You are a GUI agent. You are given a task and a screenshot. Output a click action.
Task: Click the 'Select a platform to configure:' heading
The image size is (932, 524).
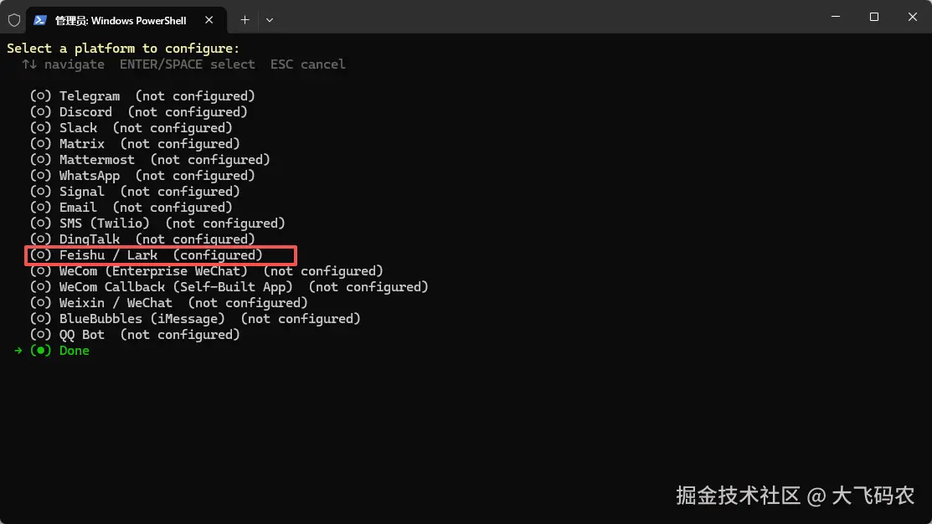click(x=123, y=49)
